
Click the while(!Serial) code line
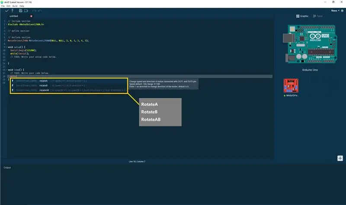(x=19, y=54)
